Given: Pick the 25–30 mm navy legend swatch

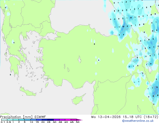Looking at the screenshot, I should (50, 120).
